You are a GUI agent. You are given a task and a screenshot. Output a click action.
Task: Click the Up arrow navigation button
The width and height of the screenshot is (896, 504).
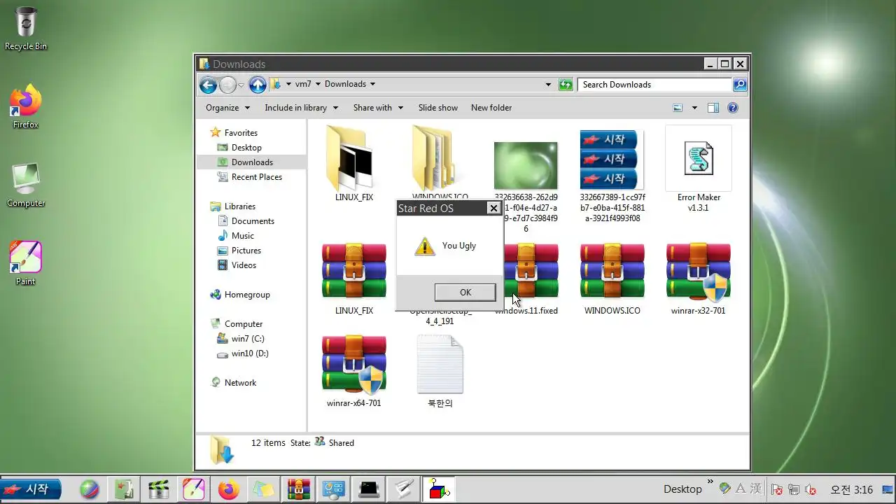258,85
